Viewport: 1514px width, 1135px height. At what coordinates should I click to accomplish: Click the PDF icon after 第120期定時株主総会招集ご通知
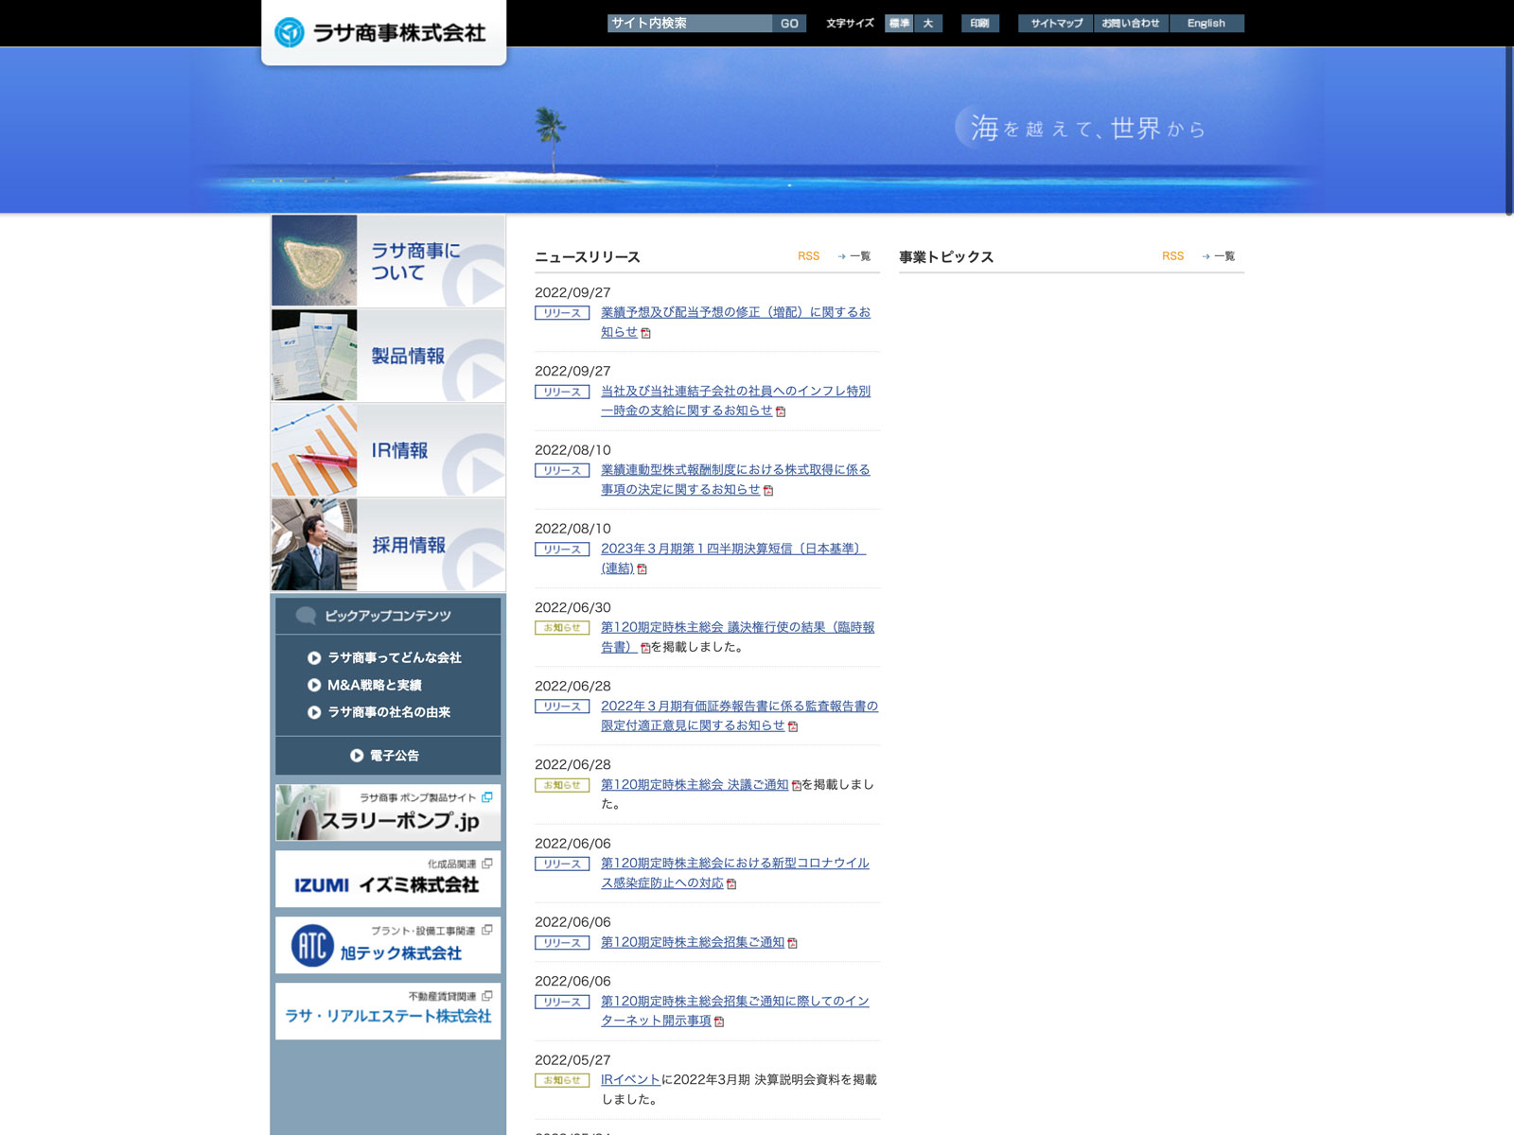pos(793,943)
